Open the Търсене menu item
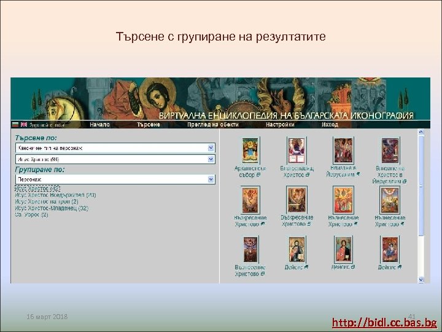 tap(149, 124)
